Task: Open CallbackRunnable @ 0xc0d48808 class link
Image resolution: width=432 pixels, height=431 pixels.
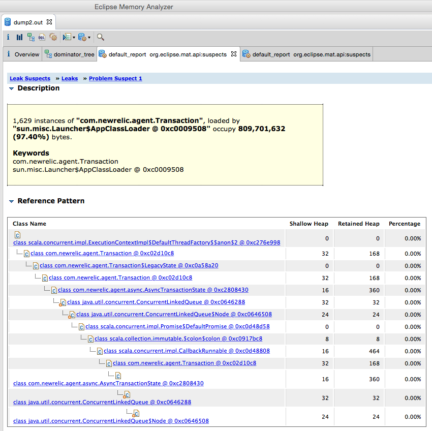Action: point(187,351)
